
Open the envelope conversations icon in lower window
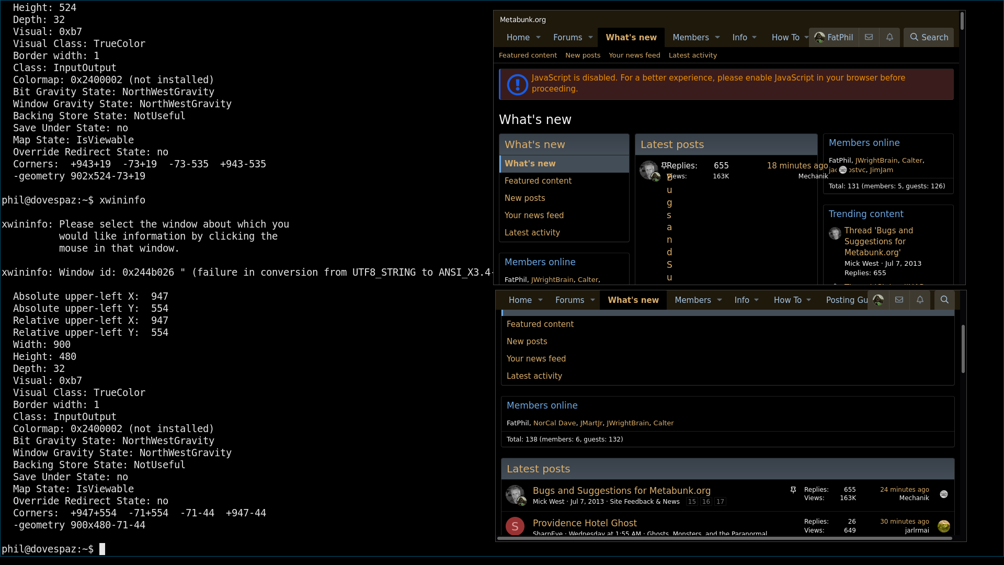[899, 300]
